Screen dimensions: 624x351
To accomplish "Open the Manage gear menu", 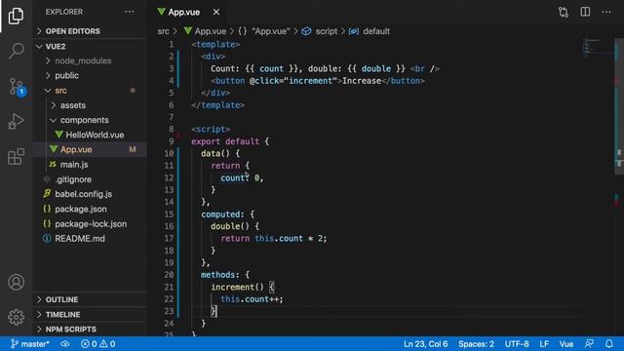I will (16, 317).
